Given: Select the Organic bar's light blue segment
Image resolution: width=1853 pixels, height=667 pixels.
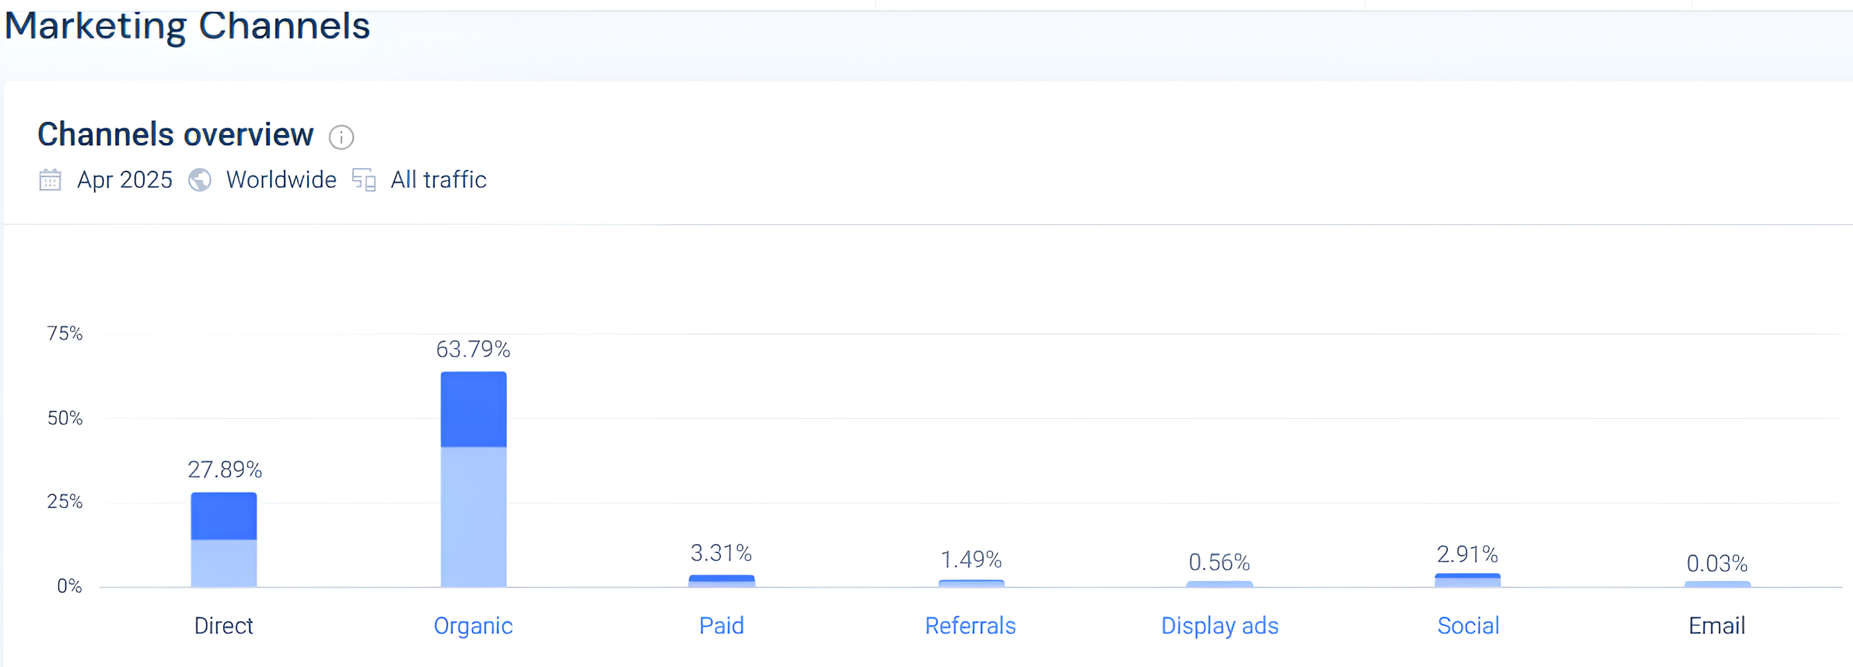Looking at the screenshot, I should tap(473, 517).
